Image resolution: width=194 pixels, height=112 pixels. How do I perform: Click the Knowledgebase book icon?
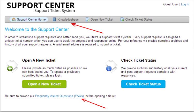pyautogui.click(x=54, y=20)
